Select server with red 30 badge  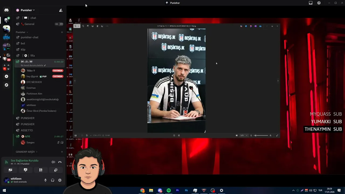click(x=6, y=57)
